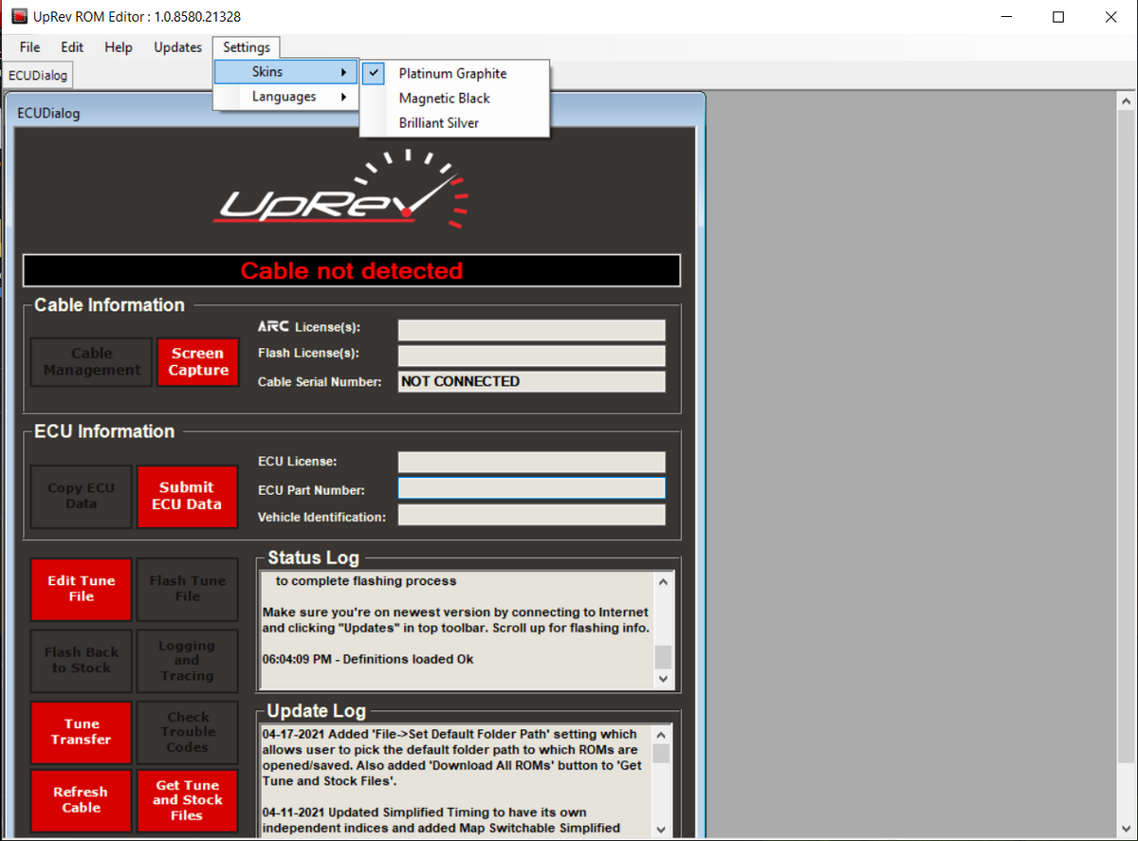1138x841 pixels.
Task: Click the Status Log scroll-down arrow
Action: tap(664, 679)
